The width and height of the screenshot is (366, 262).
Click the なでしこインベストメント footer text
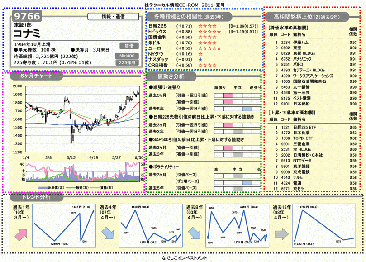185,258
